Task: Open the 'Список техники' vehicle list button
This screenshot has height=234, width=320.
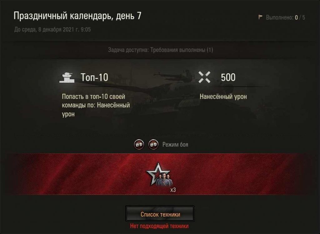Action: tap(160, 214)
